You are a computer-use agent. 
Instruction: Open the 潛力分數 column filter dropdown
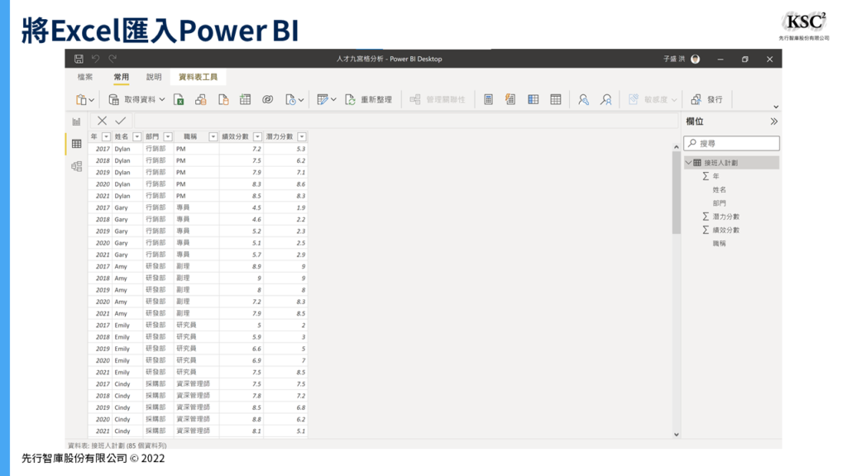pyautogui.click(x=302, y=136)
